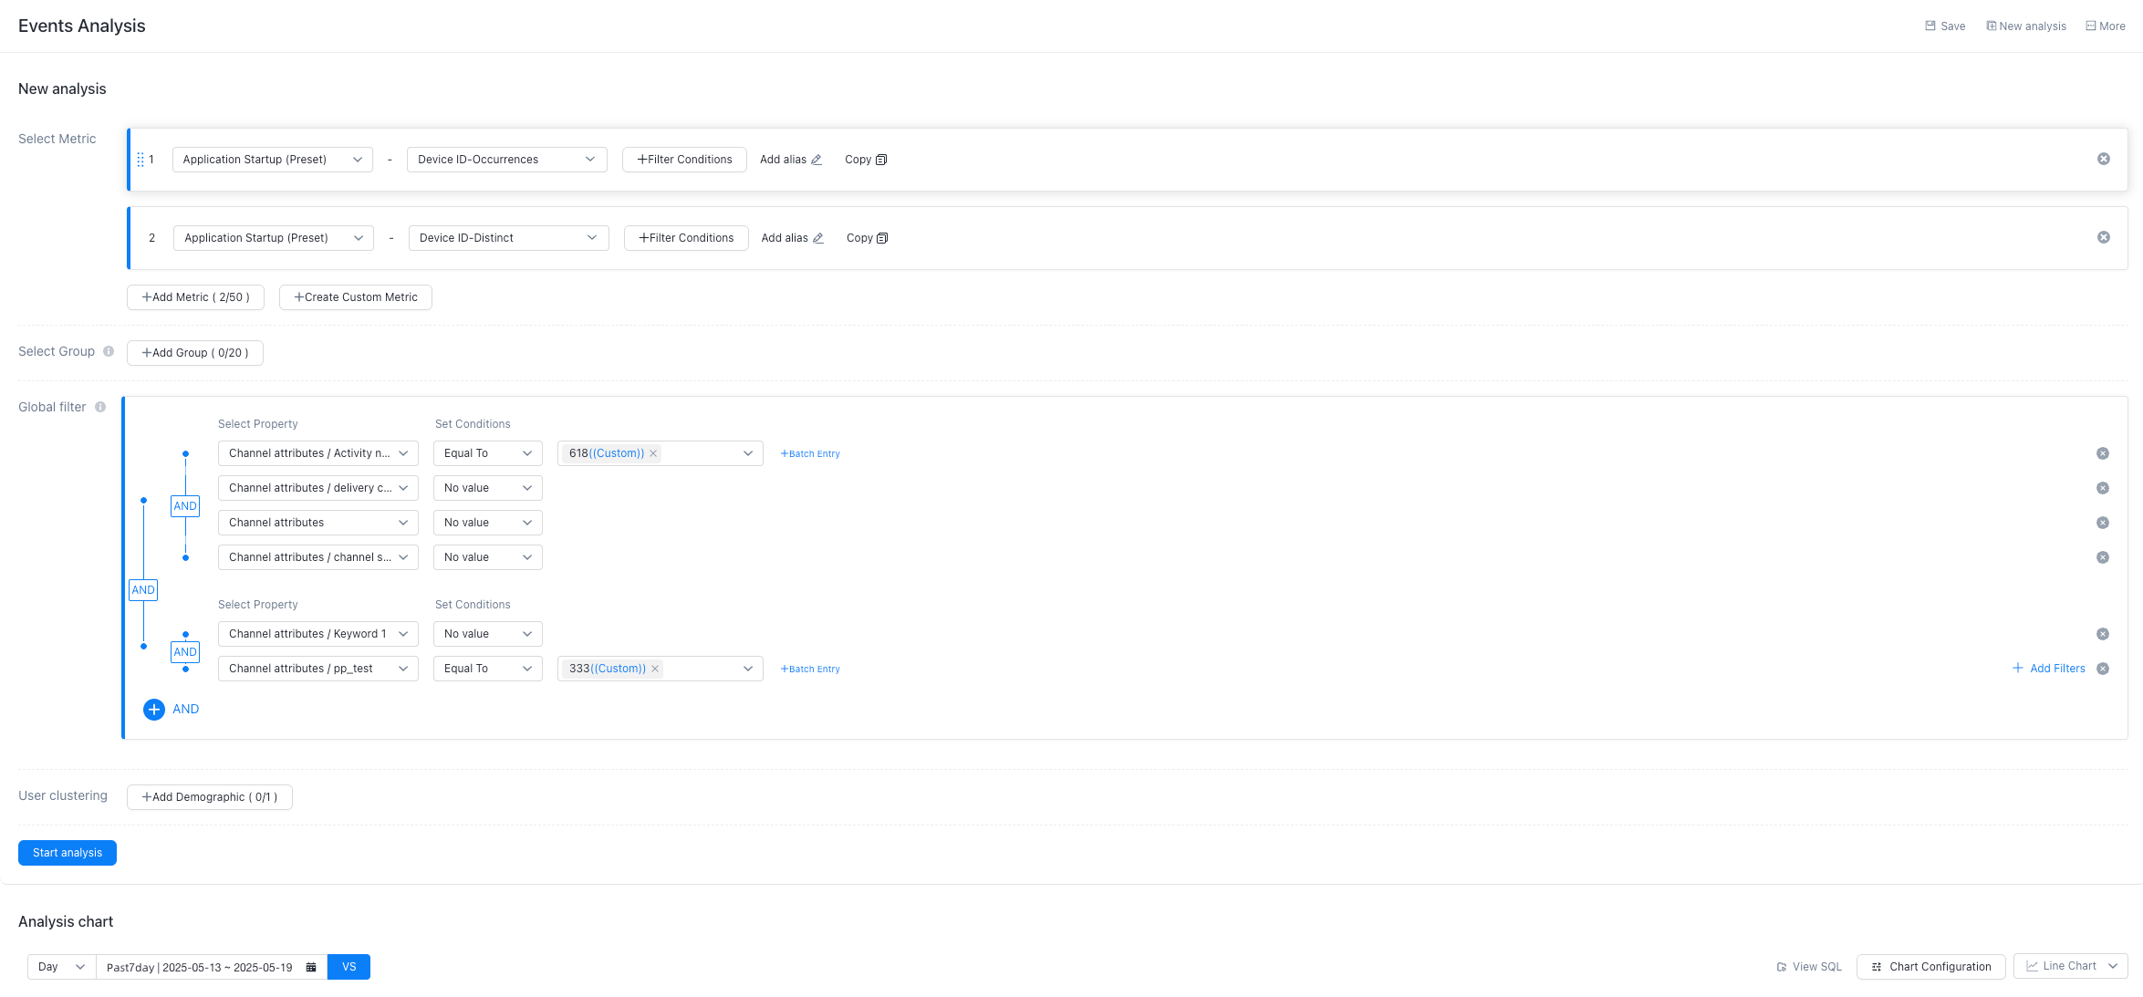Click the edit alias pencil for metric 1
Viewport: 2143px width, 997px height.
(817, 160)
